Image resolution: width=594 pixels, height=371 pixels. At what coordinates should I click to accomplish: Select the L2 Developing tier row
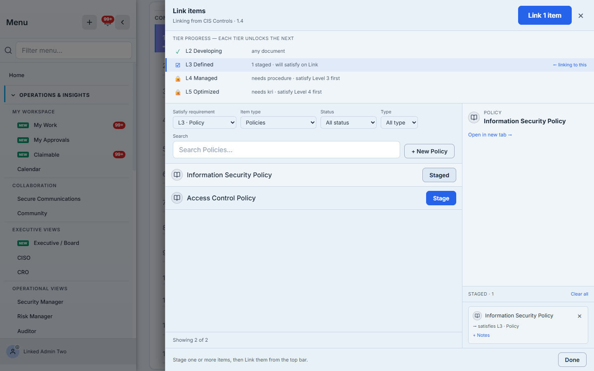[x=379, y=51]
